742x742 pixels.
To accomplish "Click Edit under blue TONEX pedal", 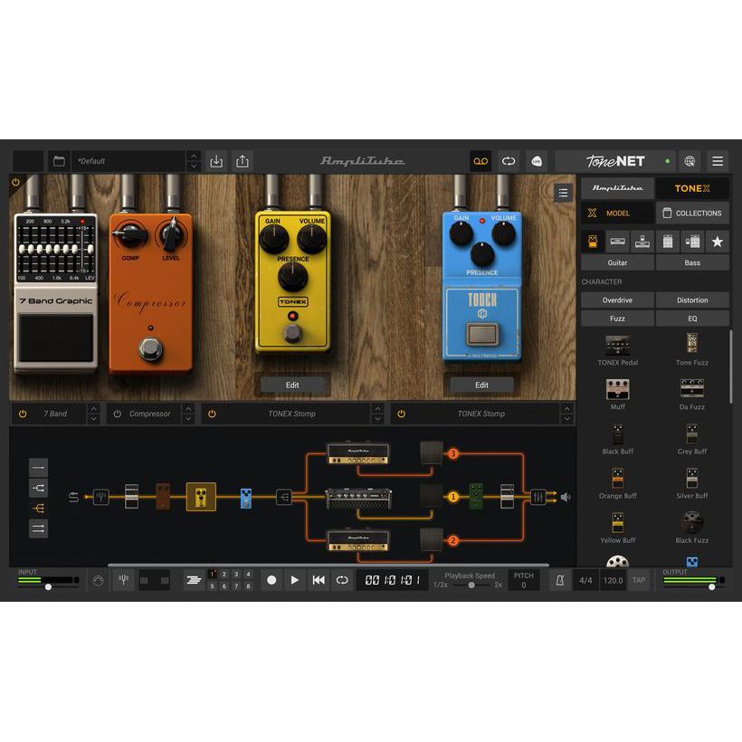I will 481,385.
